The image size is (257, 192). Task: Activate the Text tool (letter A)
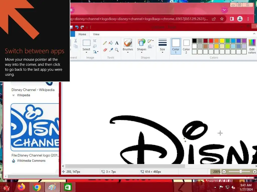click(x=117, y=43)
